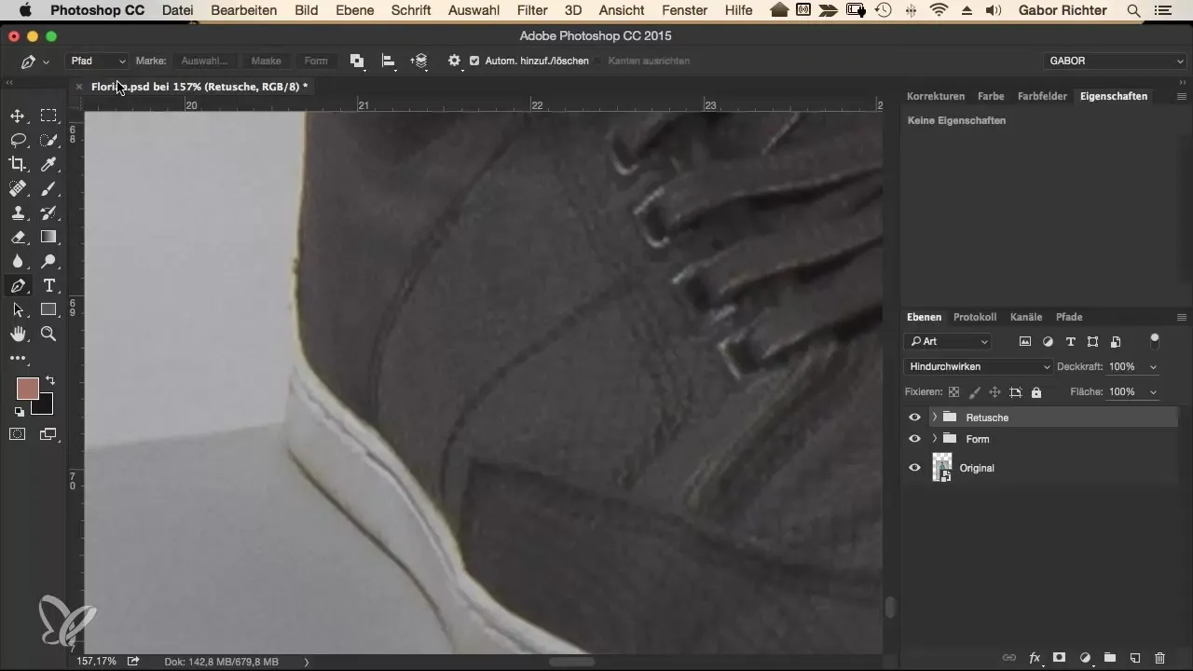The image size is (1193, 671).
Task: Toggle visibility of the Original layer
Action: point(914,468)
